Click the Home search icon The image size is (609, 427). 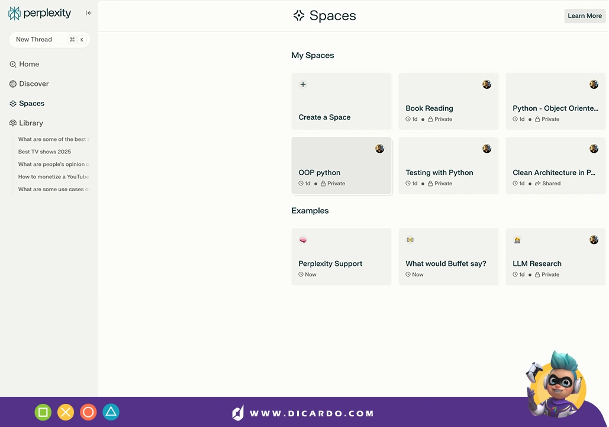point(13,65)
